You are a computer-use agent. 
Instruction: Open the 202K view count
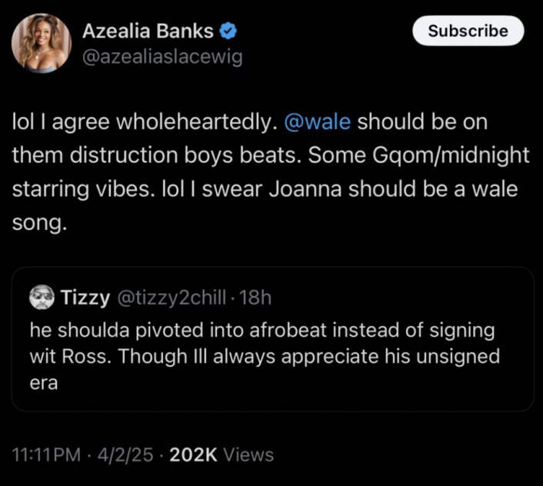coord(194,454)
